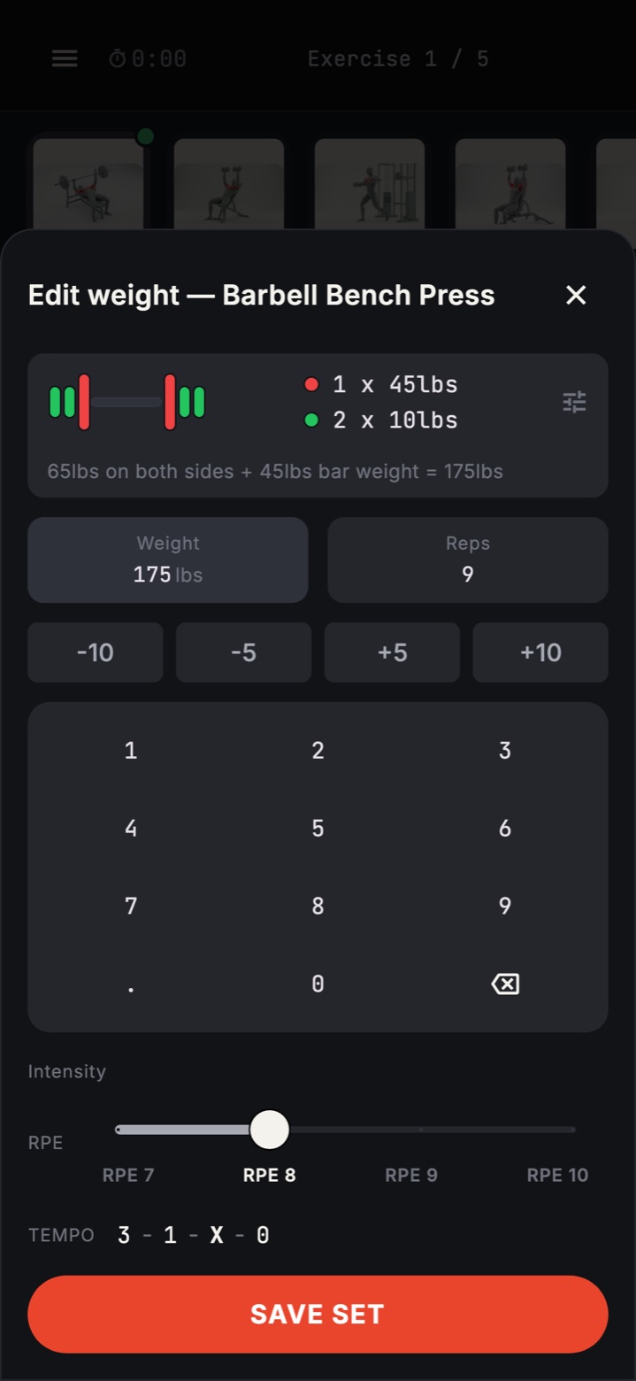Screen dimensions: 636x1381
Task: Decrease weight with -10 button
Action: 96,652
